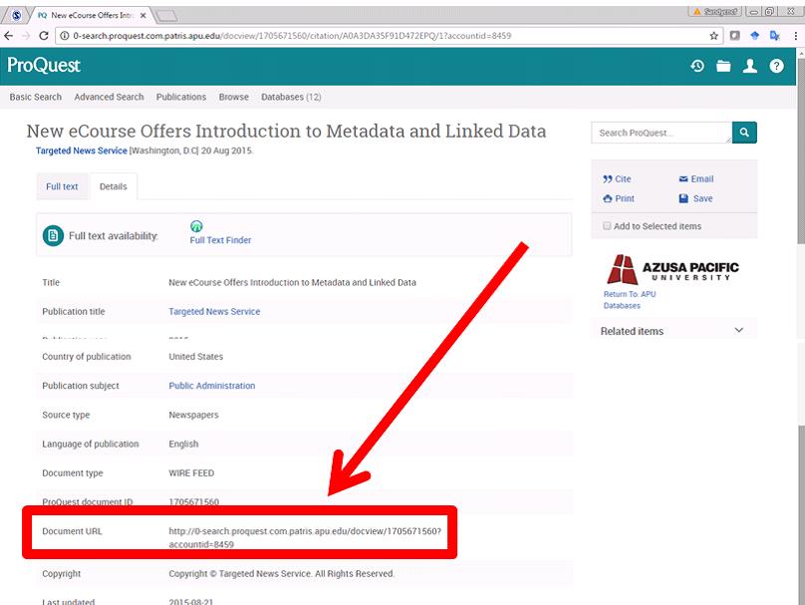Open a new browser tab
Screen dimensions: 805x605
[165, 16]
